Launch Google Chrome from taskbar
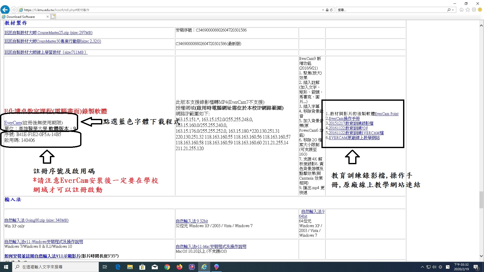484x272 pixels. [x=167, y=267]
